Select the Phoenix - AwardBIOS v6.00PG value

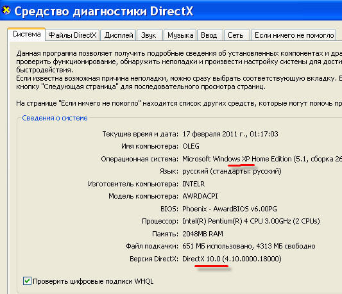point(230,209)
